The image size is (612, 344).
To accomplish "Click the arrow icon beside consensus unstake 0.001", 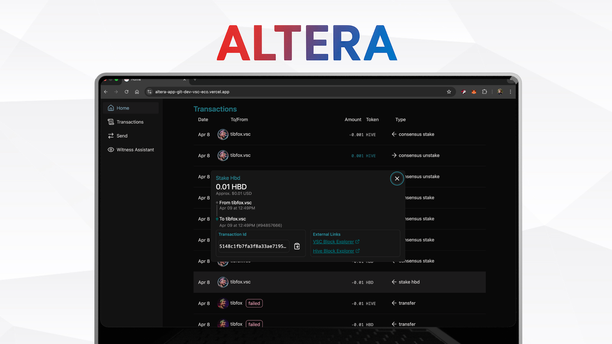I will pyautogui.click(x=394, y=155).
